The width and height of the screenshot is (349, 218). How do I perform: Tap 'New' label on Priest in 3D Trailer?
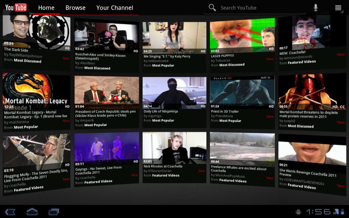point(270,116)
